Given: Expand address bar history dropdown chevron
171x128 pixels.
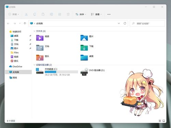Looking at the screenshot, I should (x=119, y=23).
